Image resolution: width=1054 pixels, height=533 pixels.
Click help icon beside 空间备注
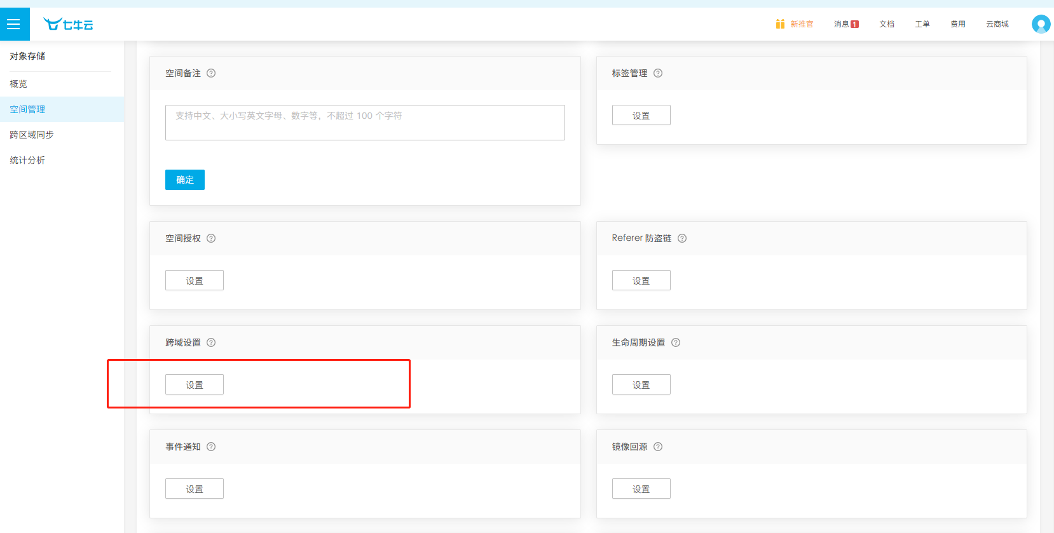click(x=211, y=73)
